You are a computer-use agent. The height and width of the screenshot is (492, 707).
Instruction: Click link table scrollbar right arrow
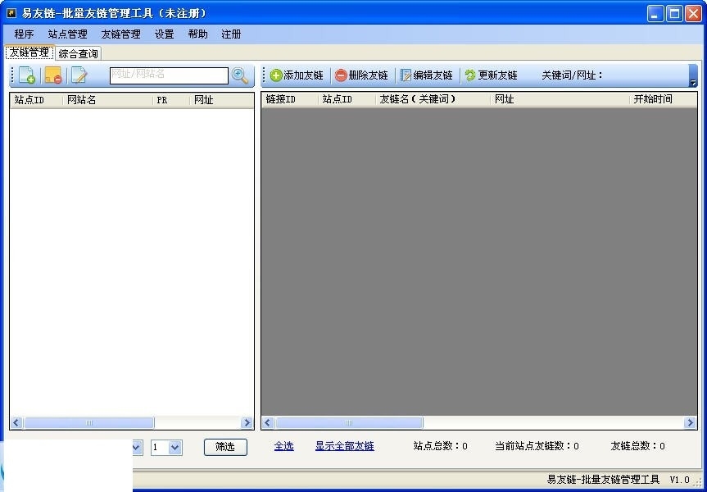(690, 423)
